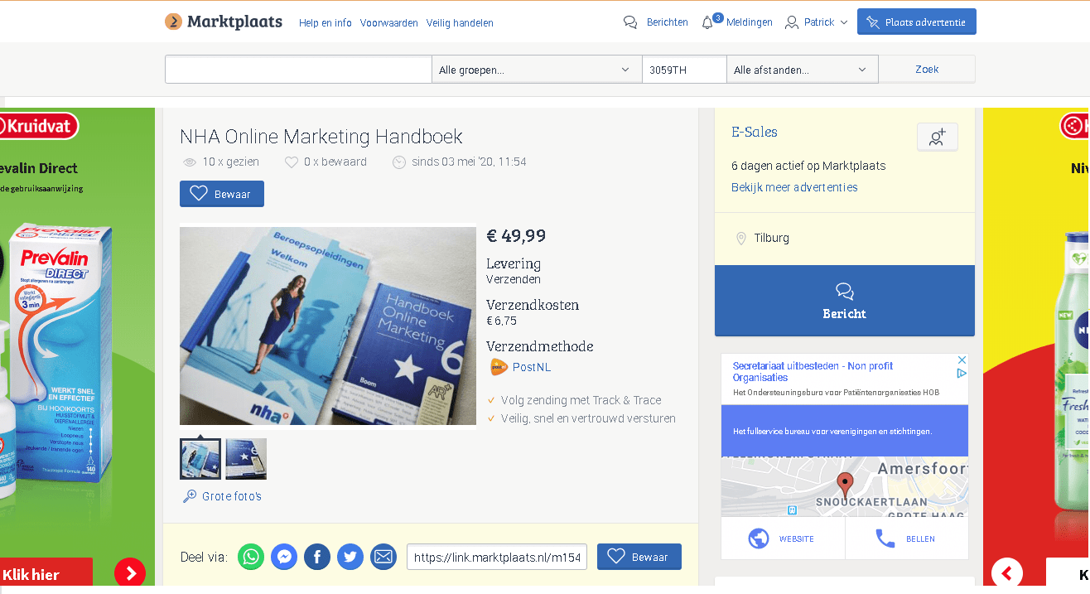Click the Plaats advertentie button
The image size is (1090, 594).
pos(917,22)
